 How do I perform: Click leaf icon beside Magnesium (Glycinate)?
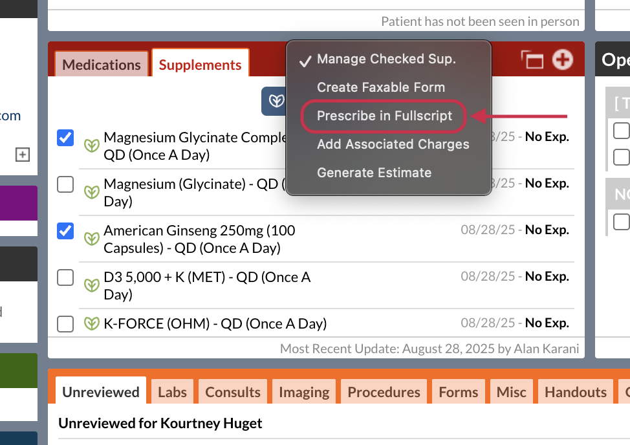click(x=92, y=192)
